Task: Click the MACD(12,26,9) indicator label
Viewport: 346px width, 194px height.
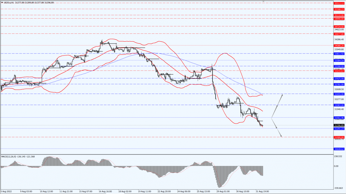Action: point(9,157)
